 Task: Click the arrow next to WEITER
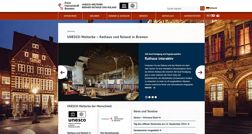154,88
